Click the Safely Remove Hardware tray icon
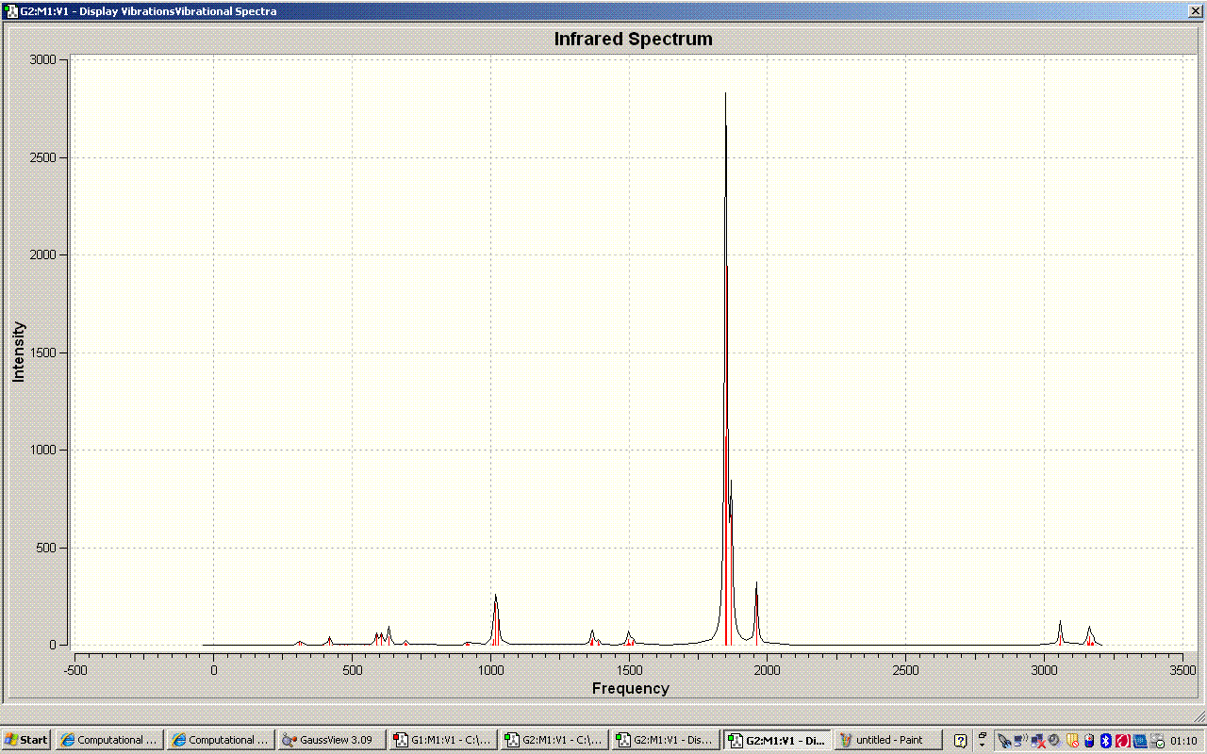Screen dimensions: 1207x754 [x=1157, y=741]
